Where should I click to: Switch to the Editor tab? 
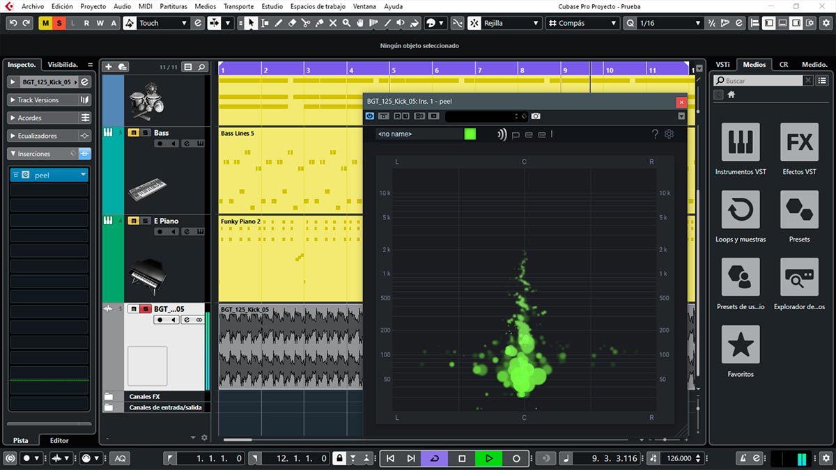(x=59, y=440)
